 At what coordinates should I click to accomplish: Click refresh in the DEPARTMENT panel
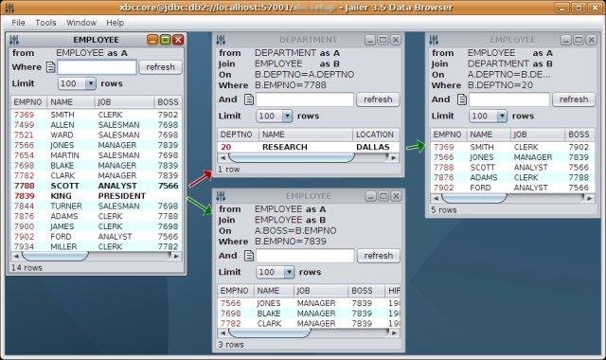coord(378,99)
